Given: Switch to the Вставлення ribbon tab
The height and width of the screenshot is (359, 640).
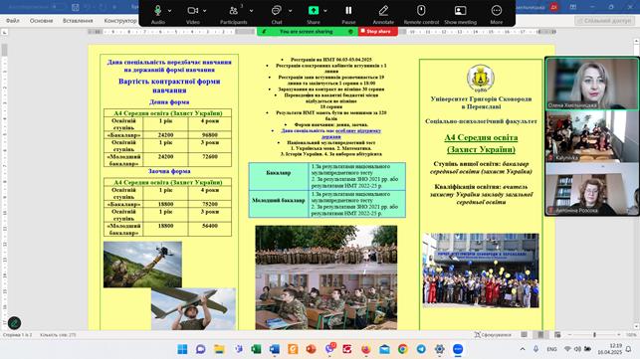Looking at the screenshot, I should tap(78, 21).
